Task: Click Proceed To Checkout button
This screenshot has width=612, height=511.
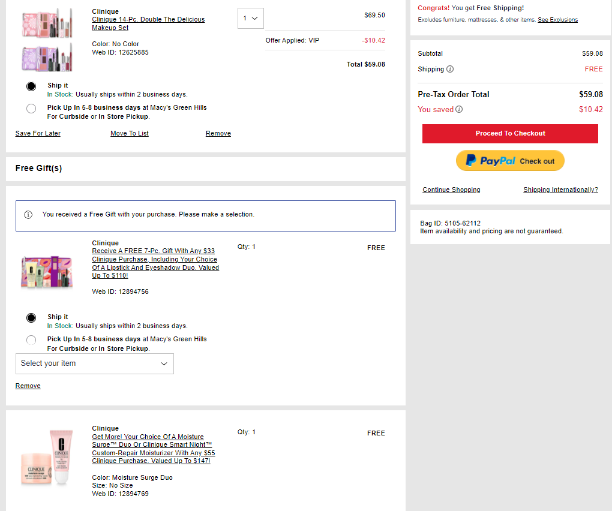Action: [x=510, y=133]
